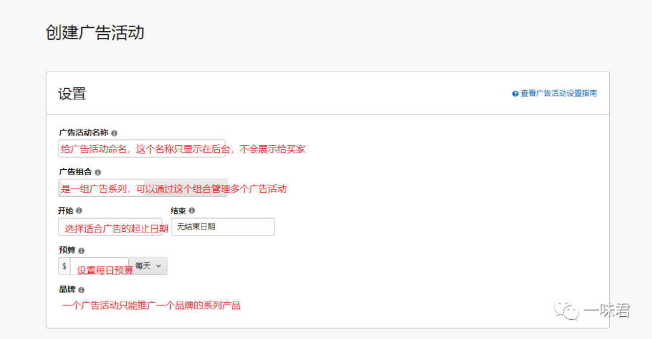Screen dimensions: 652x339
Task: Click question mark icon by 查看广告活动设置指南
Action: [x=515, y=94]
